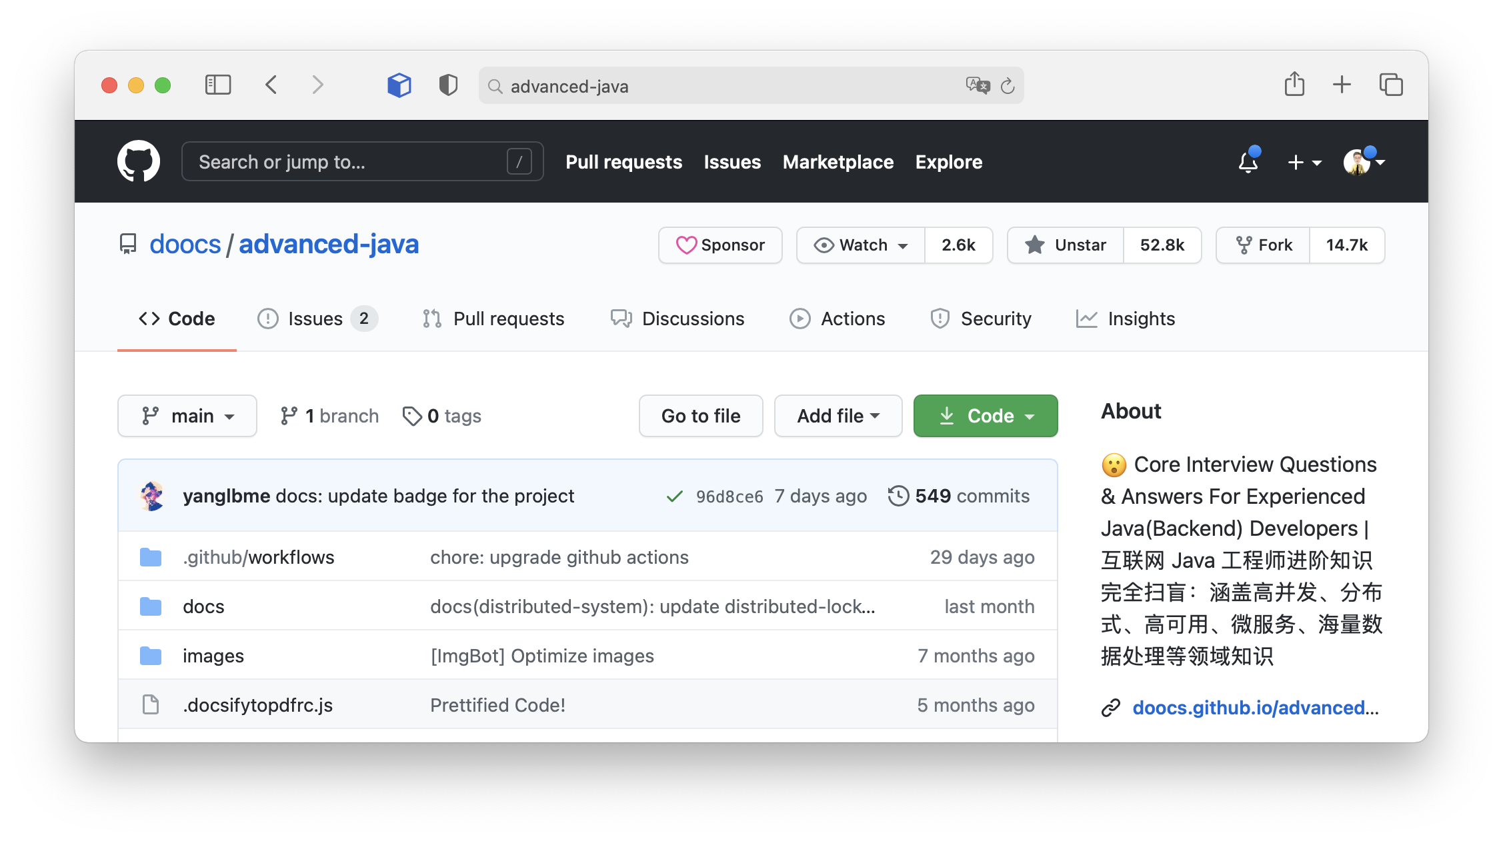The height and width of the screenshot is (841, 1503).
Task: Click the commit history clock icon
Action: tap(898, 496)
